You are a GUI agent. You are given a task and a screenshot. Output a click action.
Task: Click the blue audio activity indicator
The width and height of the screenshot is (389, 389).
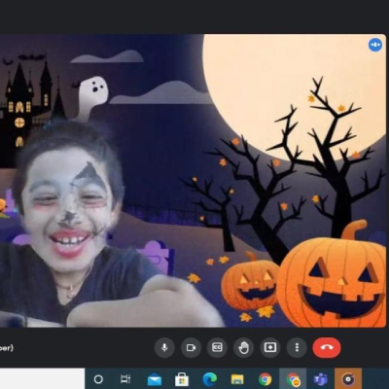click(375, 45)
